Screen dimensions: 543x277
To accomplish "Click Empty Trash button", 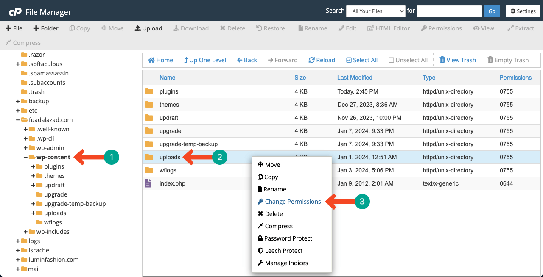I will (508, 60).
